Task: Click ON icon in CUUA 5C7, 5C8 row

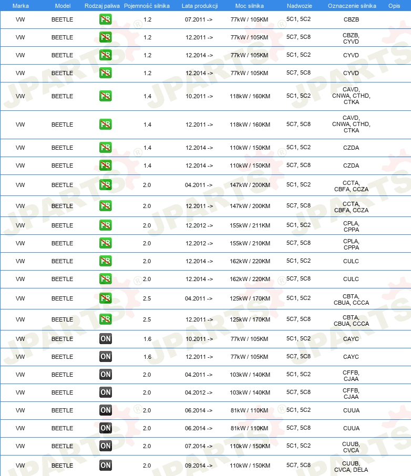Action: [106, 428]
